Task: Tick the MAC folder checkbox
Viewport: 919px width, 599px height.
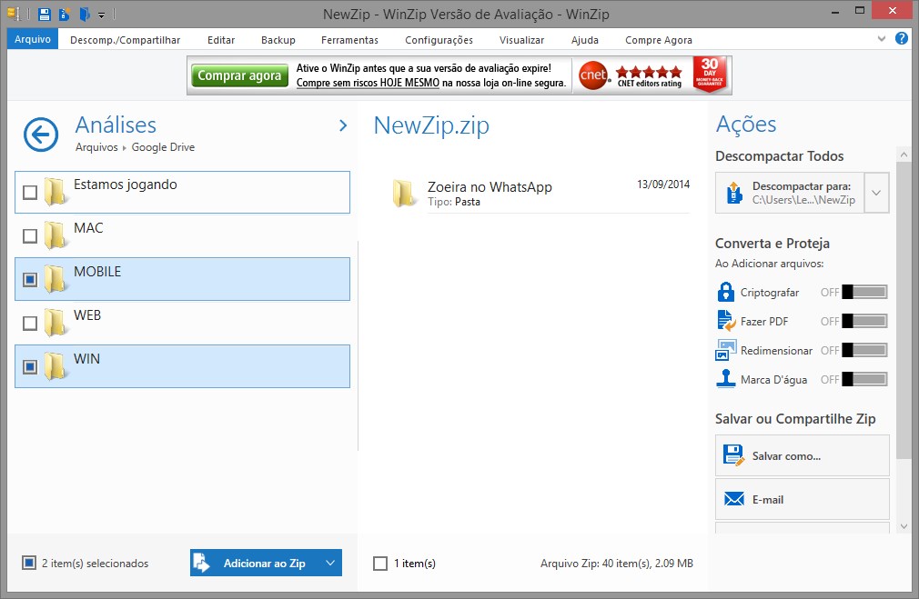Action: (30, 236)
